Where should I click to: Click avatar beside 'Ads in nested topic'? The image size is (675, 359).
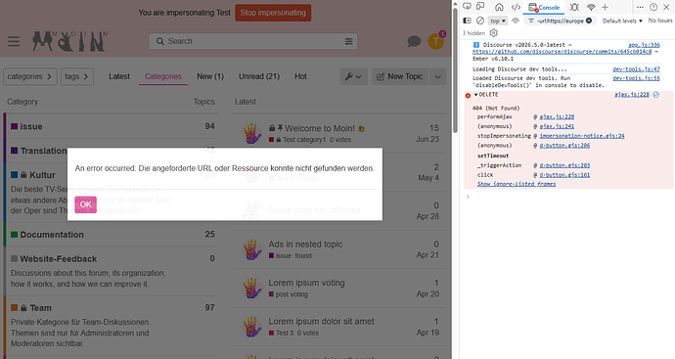pyautogui.click(x=251, y=249)
